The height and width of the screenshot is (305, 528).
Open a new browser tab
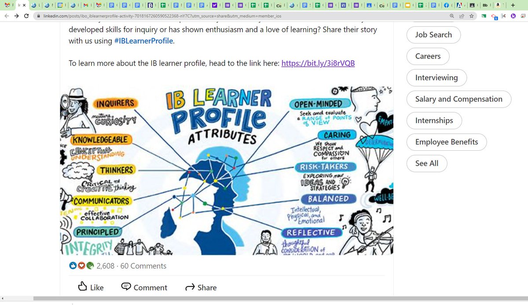click(x=513, y=5)
